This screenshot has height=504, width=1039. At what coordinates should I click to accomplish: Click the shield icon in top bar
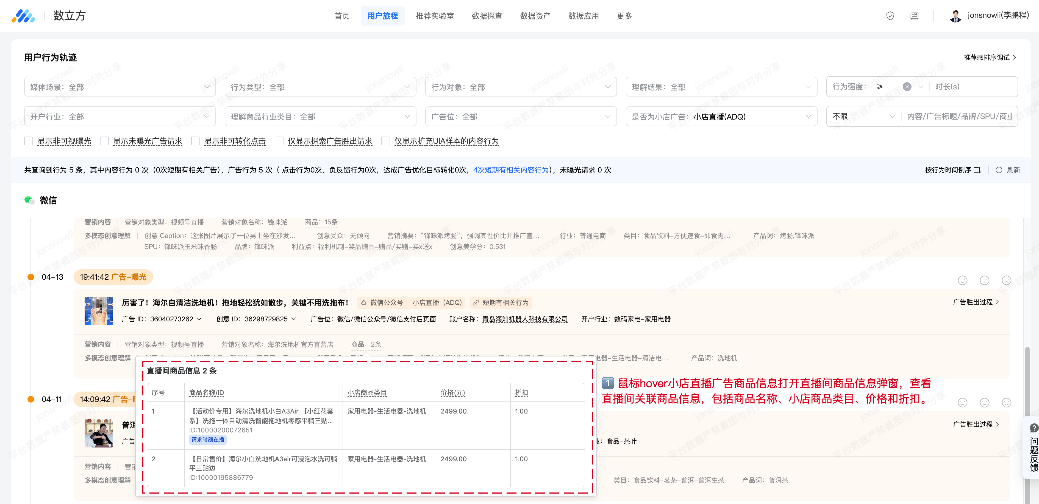[x=890, y=16]
